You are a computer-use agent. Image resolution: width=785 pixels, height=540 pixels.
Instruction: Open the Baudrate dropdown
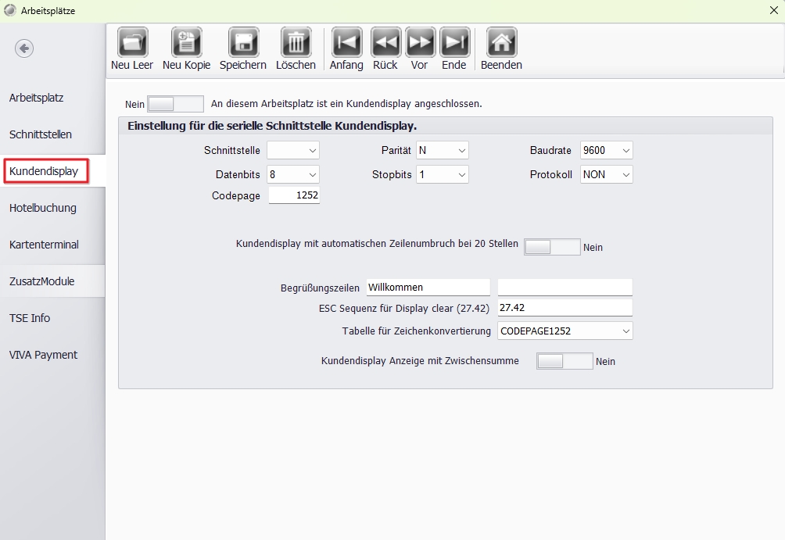(607, 150)
